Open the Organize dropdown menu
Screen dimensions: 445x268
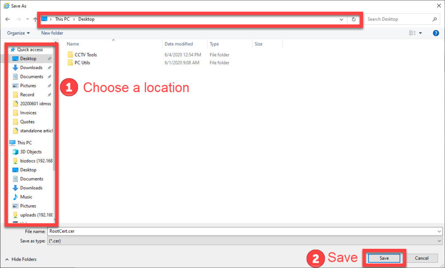click(x=18, y=33)
